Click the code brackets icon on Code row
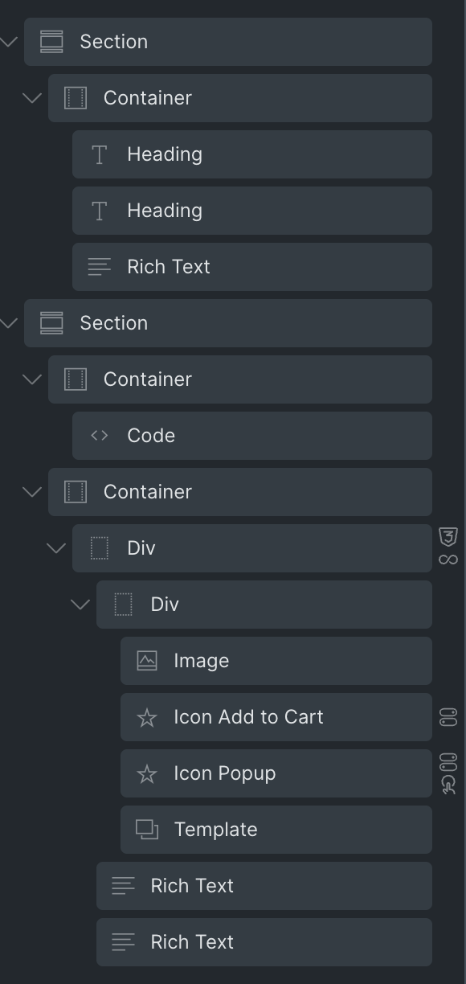Viewport: 466px width, 984px height. [100, 436]
